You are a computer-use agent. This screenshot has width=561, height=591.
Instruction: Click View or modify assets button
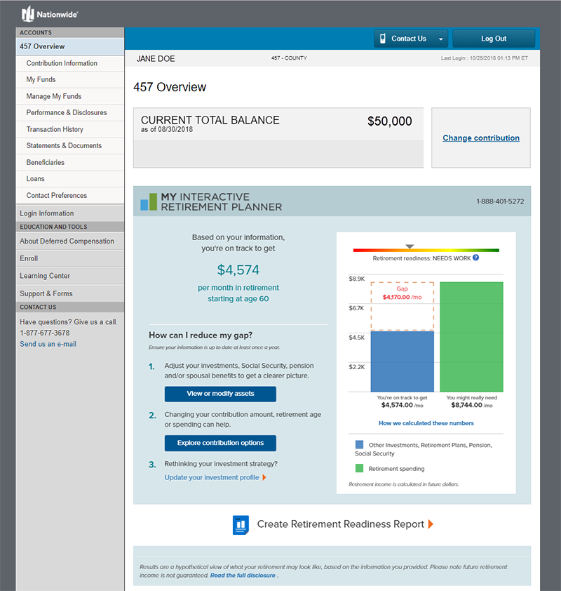tap(220, 394)
